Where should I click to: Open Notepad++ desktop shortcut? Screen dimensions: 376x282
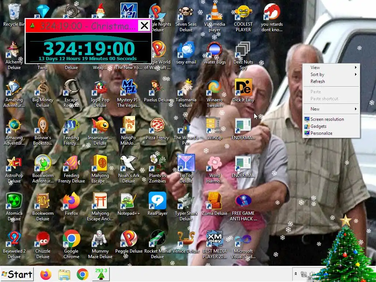129,204
